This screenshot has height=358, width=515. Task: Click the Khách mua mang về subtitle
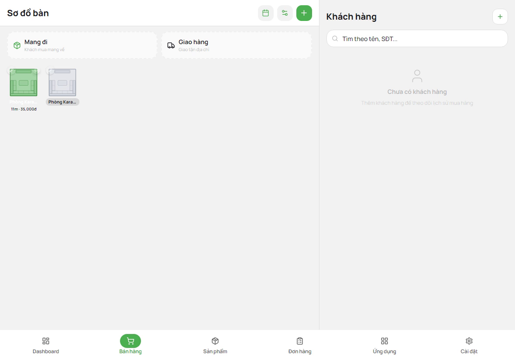point(45,50)
